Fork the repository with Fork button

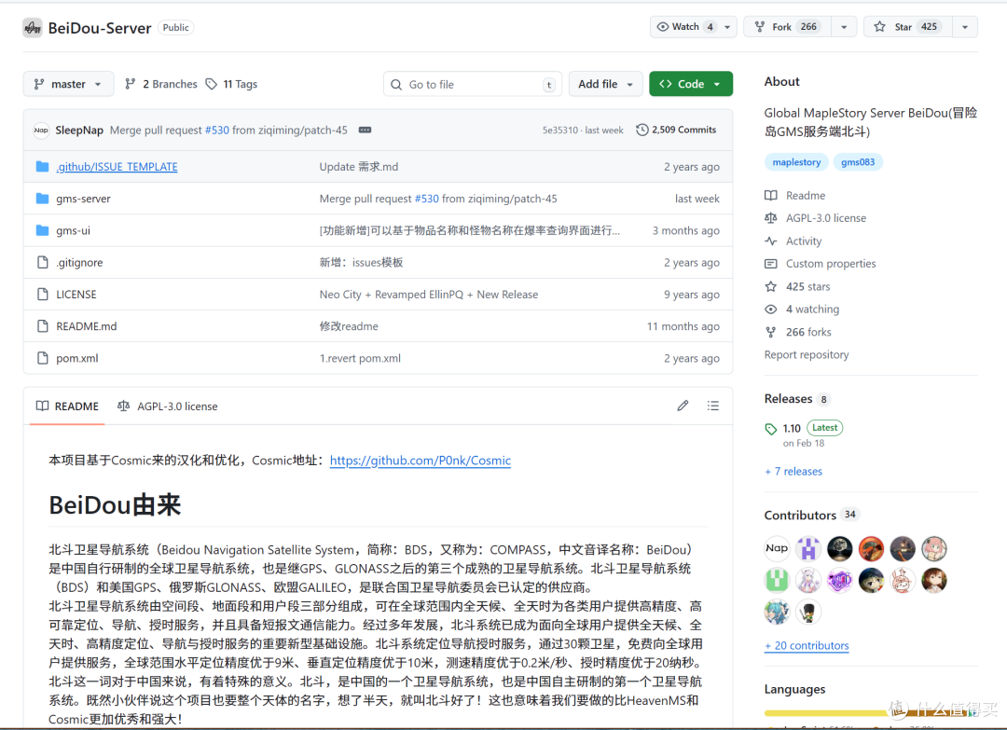788,27
